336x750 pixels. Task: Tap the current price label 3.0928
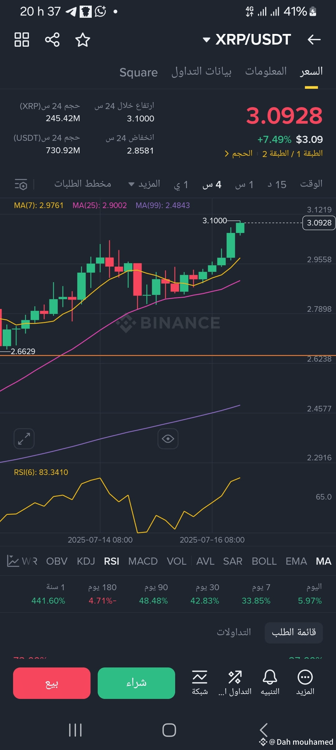point(319,223)
